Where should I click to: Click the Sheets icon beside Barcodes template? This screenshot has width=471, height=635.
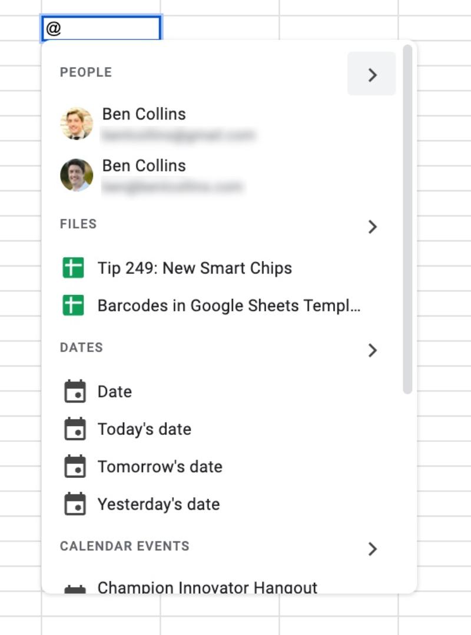coord(75,305)
